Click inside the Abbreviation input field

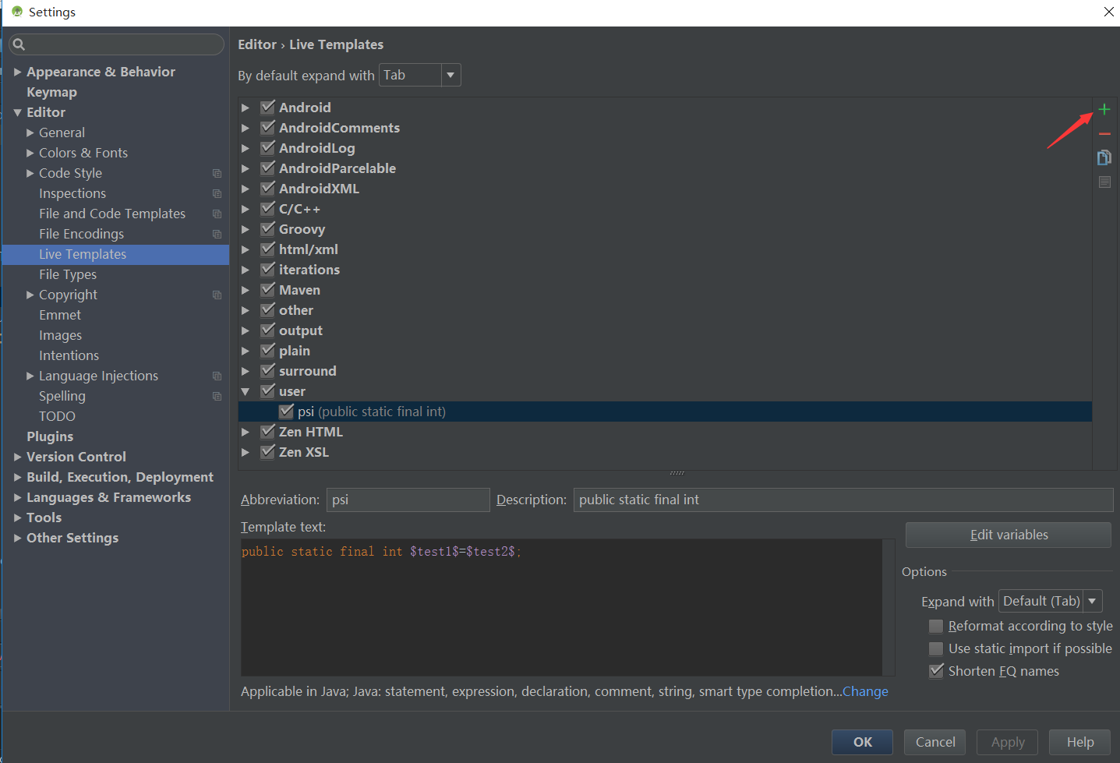click(408, 500)
